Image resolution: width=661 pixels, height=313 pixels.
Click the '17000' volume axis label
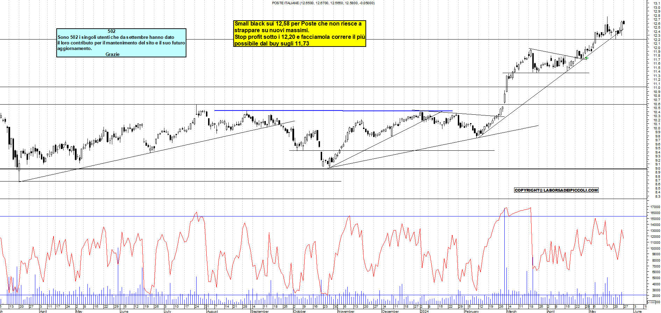point(655,207)
